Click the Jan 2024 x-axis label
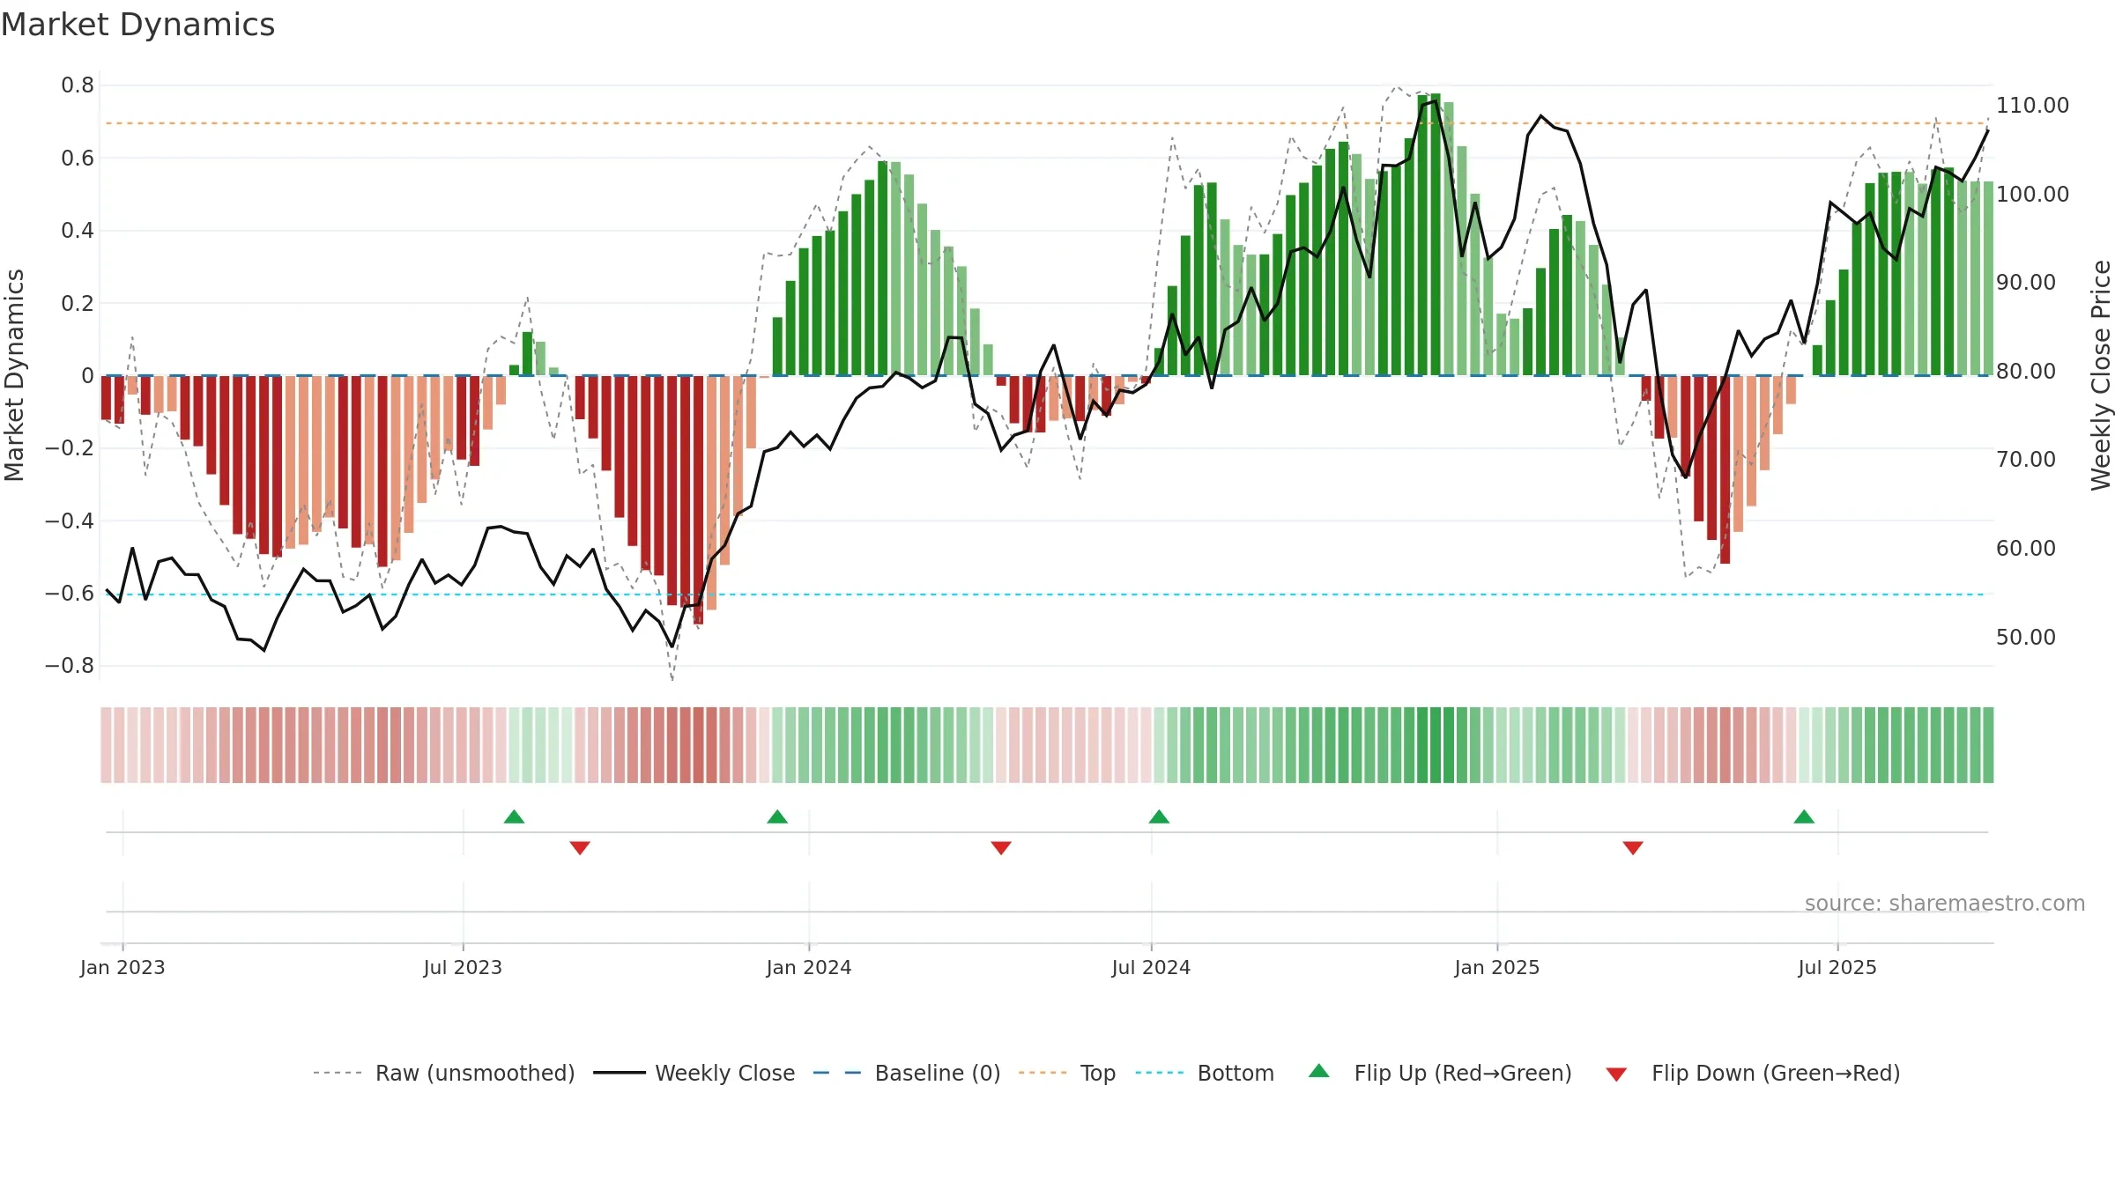Screen dimensions: 2115x1189 click(809, 967)
